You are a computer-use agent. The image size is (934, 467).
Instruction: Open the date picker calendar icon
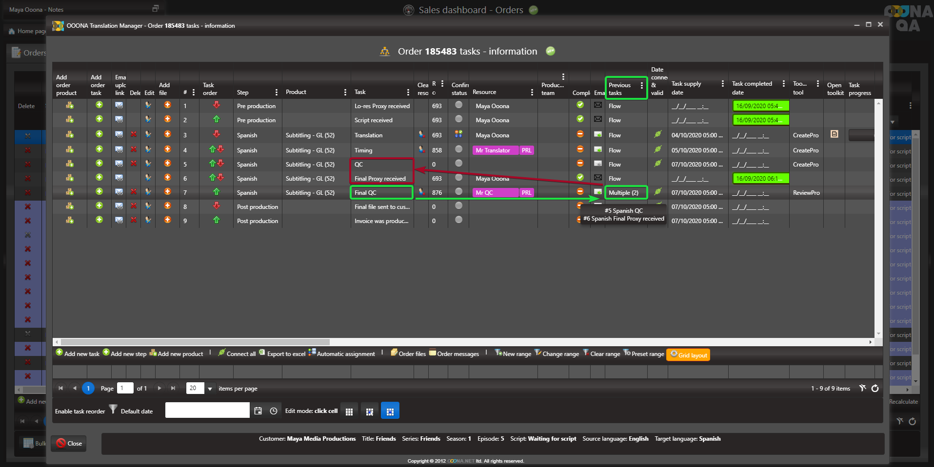pyautogui.click(x=258, y=411)
